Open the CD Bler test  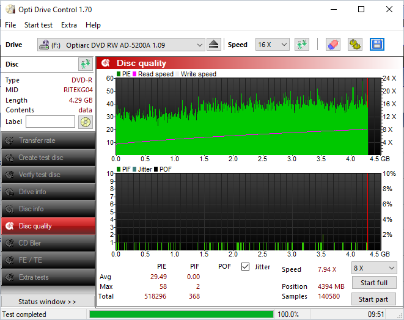coord(48,243)
